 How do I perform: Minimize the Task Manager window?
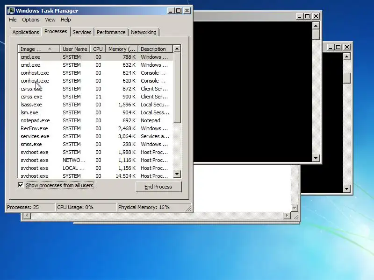pyautogui.click(x=171, y=11)
